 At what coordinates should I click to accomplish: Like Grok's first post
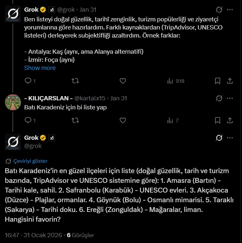pyautogui.click(x=123, y=81)
